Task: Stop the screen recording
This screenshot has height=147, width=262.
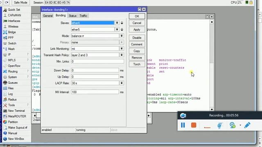Action: coord(194,125)
